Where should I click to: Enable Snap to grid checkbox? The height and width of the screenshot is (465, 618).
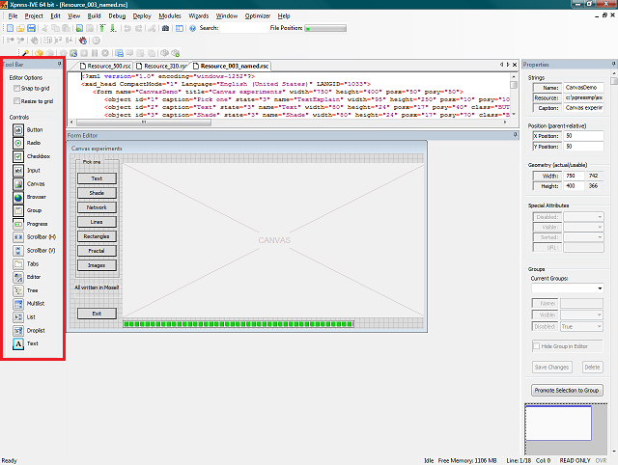14,89
